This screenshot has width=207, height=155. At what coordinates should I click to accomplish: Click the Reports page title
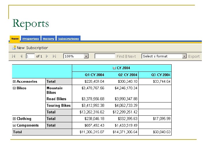coord(31,24)
